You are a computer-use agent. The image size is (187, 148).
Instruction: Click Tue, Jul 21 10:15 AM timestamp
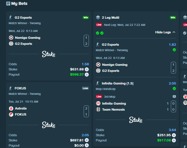[x=23, y=102]
